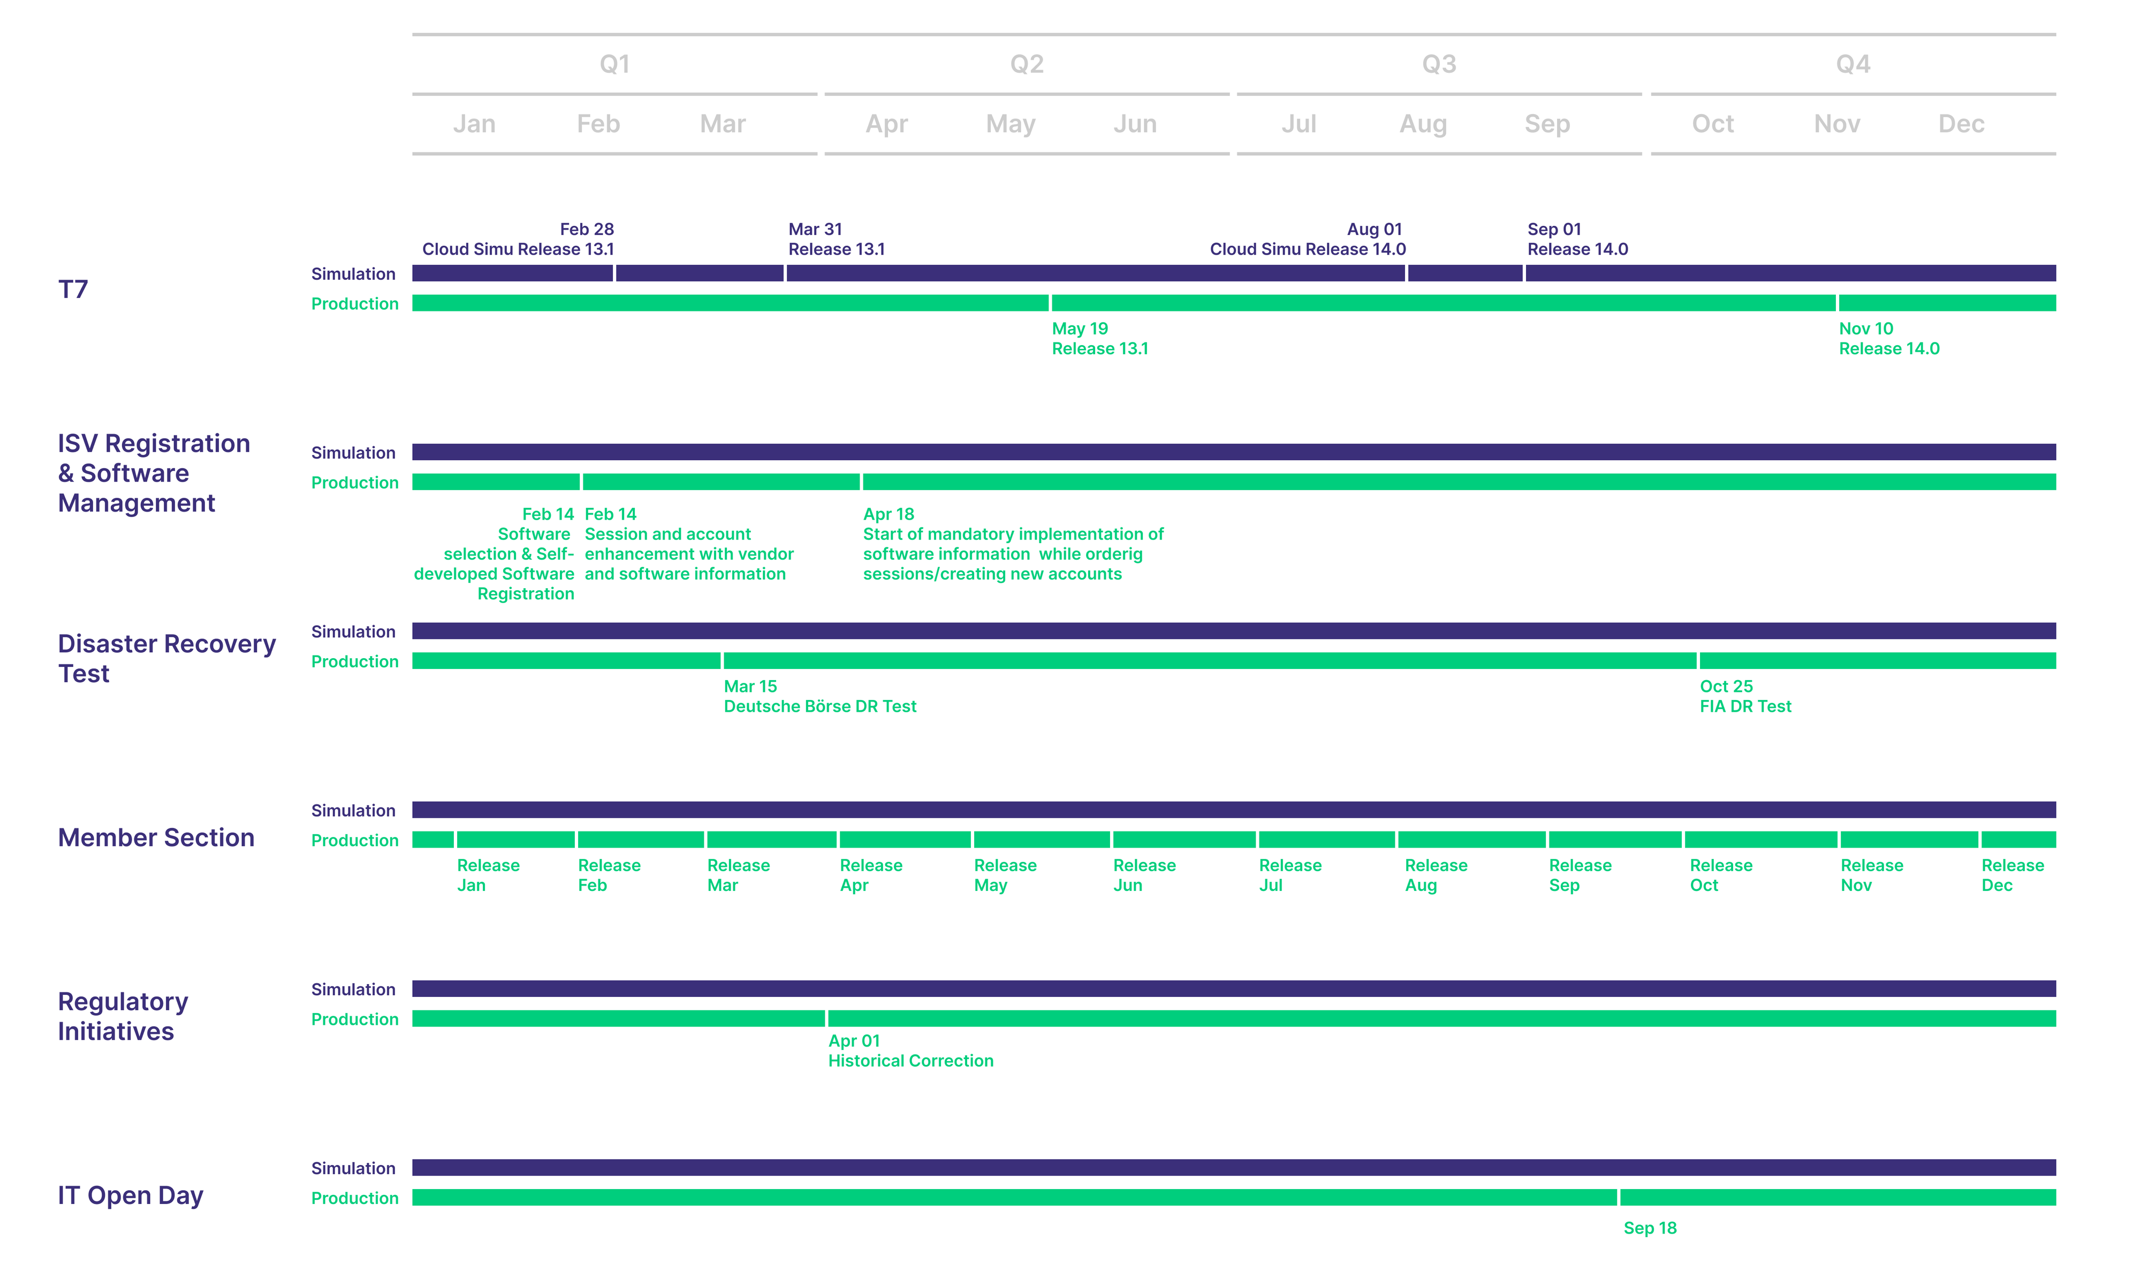Click Disaster Recovery Test Production row label

pos(355,662)
